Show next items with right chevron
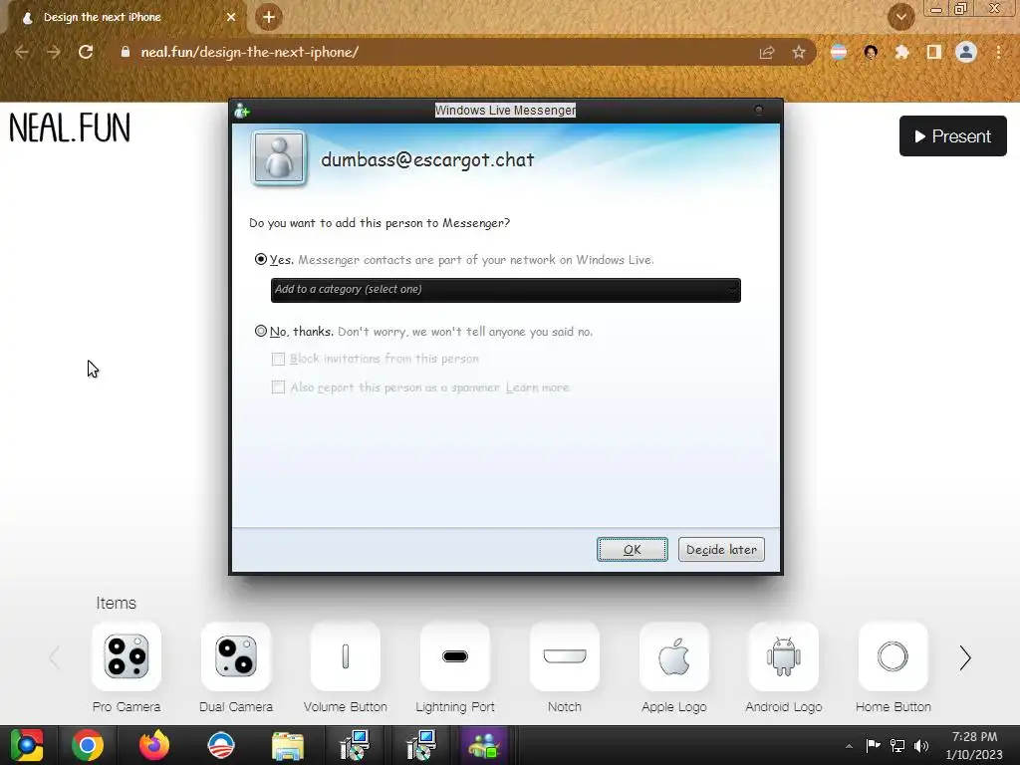1020x765 pixels. coord(965,657)
